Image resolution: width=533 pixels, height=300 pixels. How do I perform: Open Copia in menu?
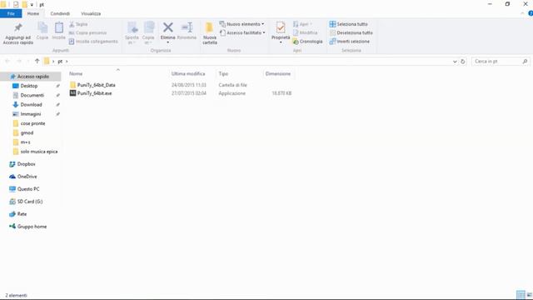pos(148,33)
